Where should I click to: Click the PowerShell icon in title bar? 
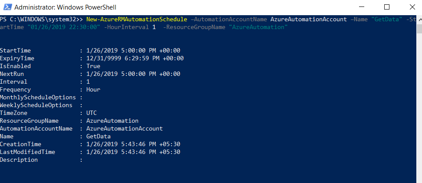(7, 7)
